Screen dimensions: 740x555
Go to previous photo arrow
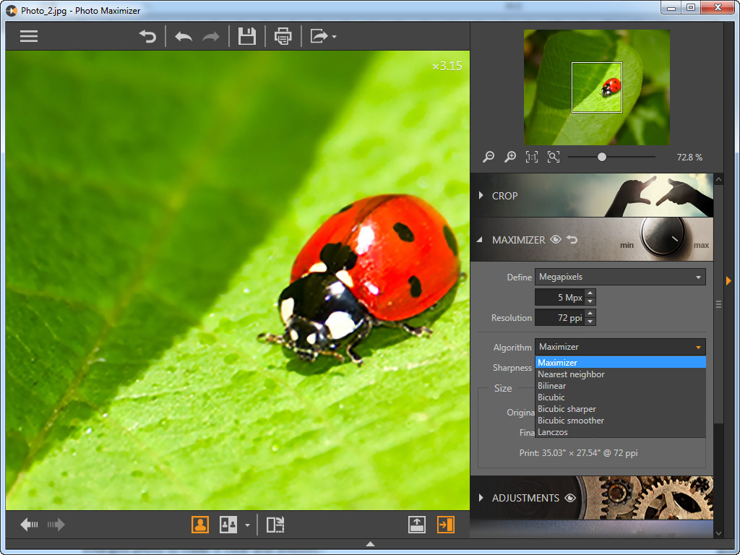[x=29, y=525]
